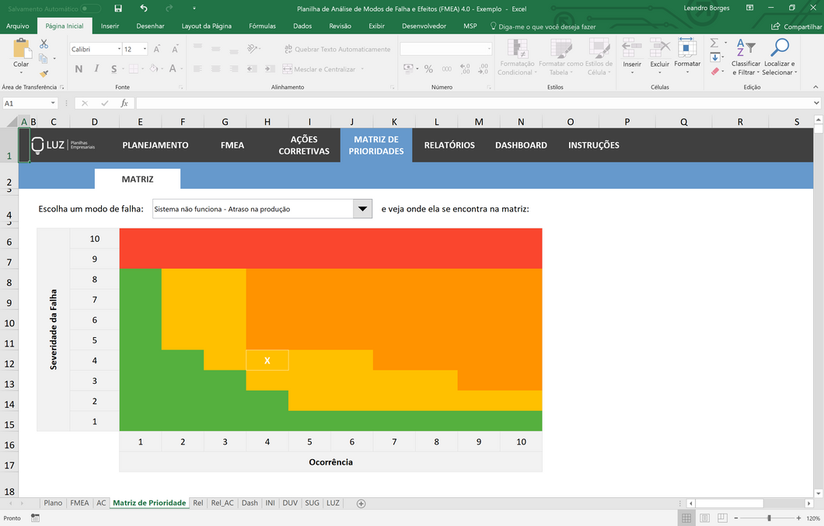Click the Compartilhar share button
Image resolution: width=824 pixels, height=526 pixels.
click(x=797, y=26)
